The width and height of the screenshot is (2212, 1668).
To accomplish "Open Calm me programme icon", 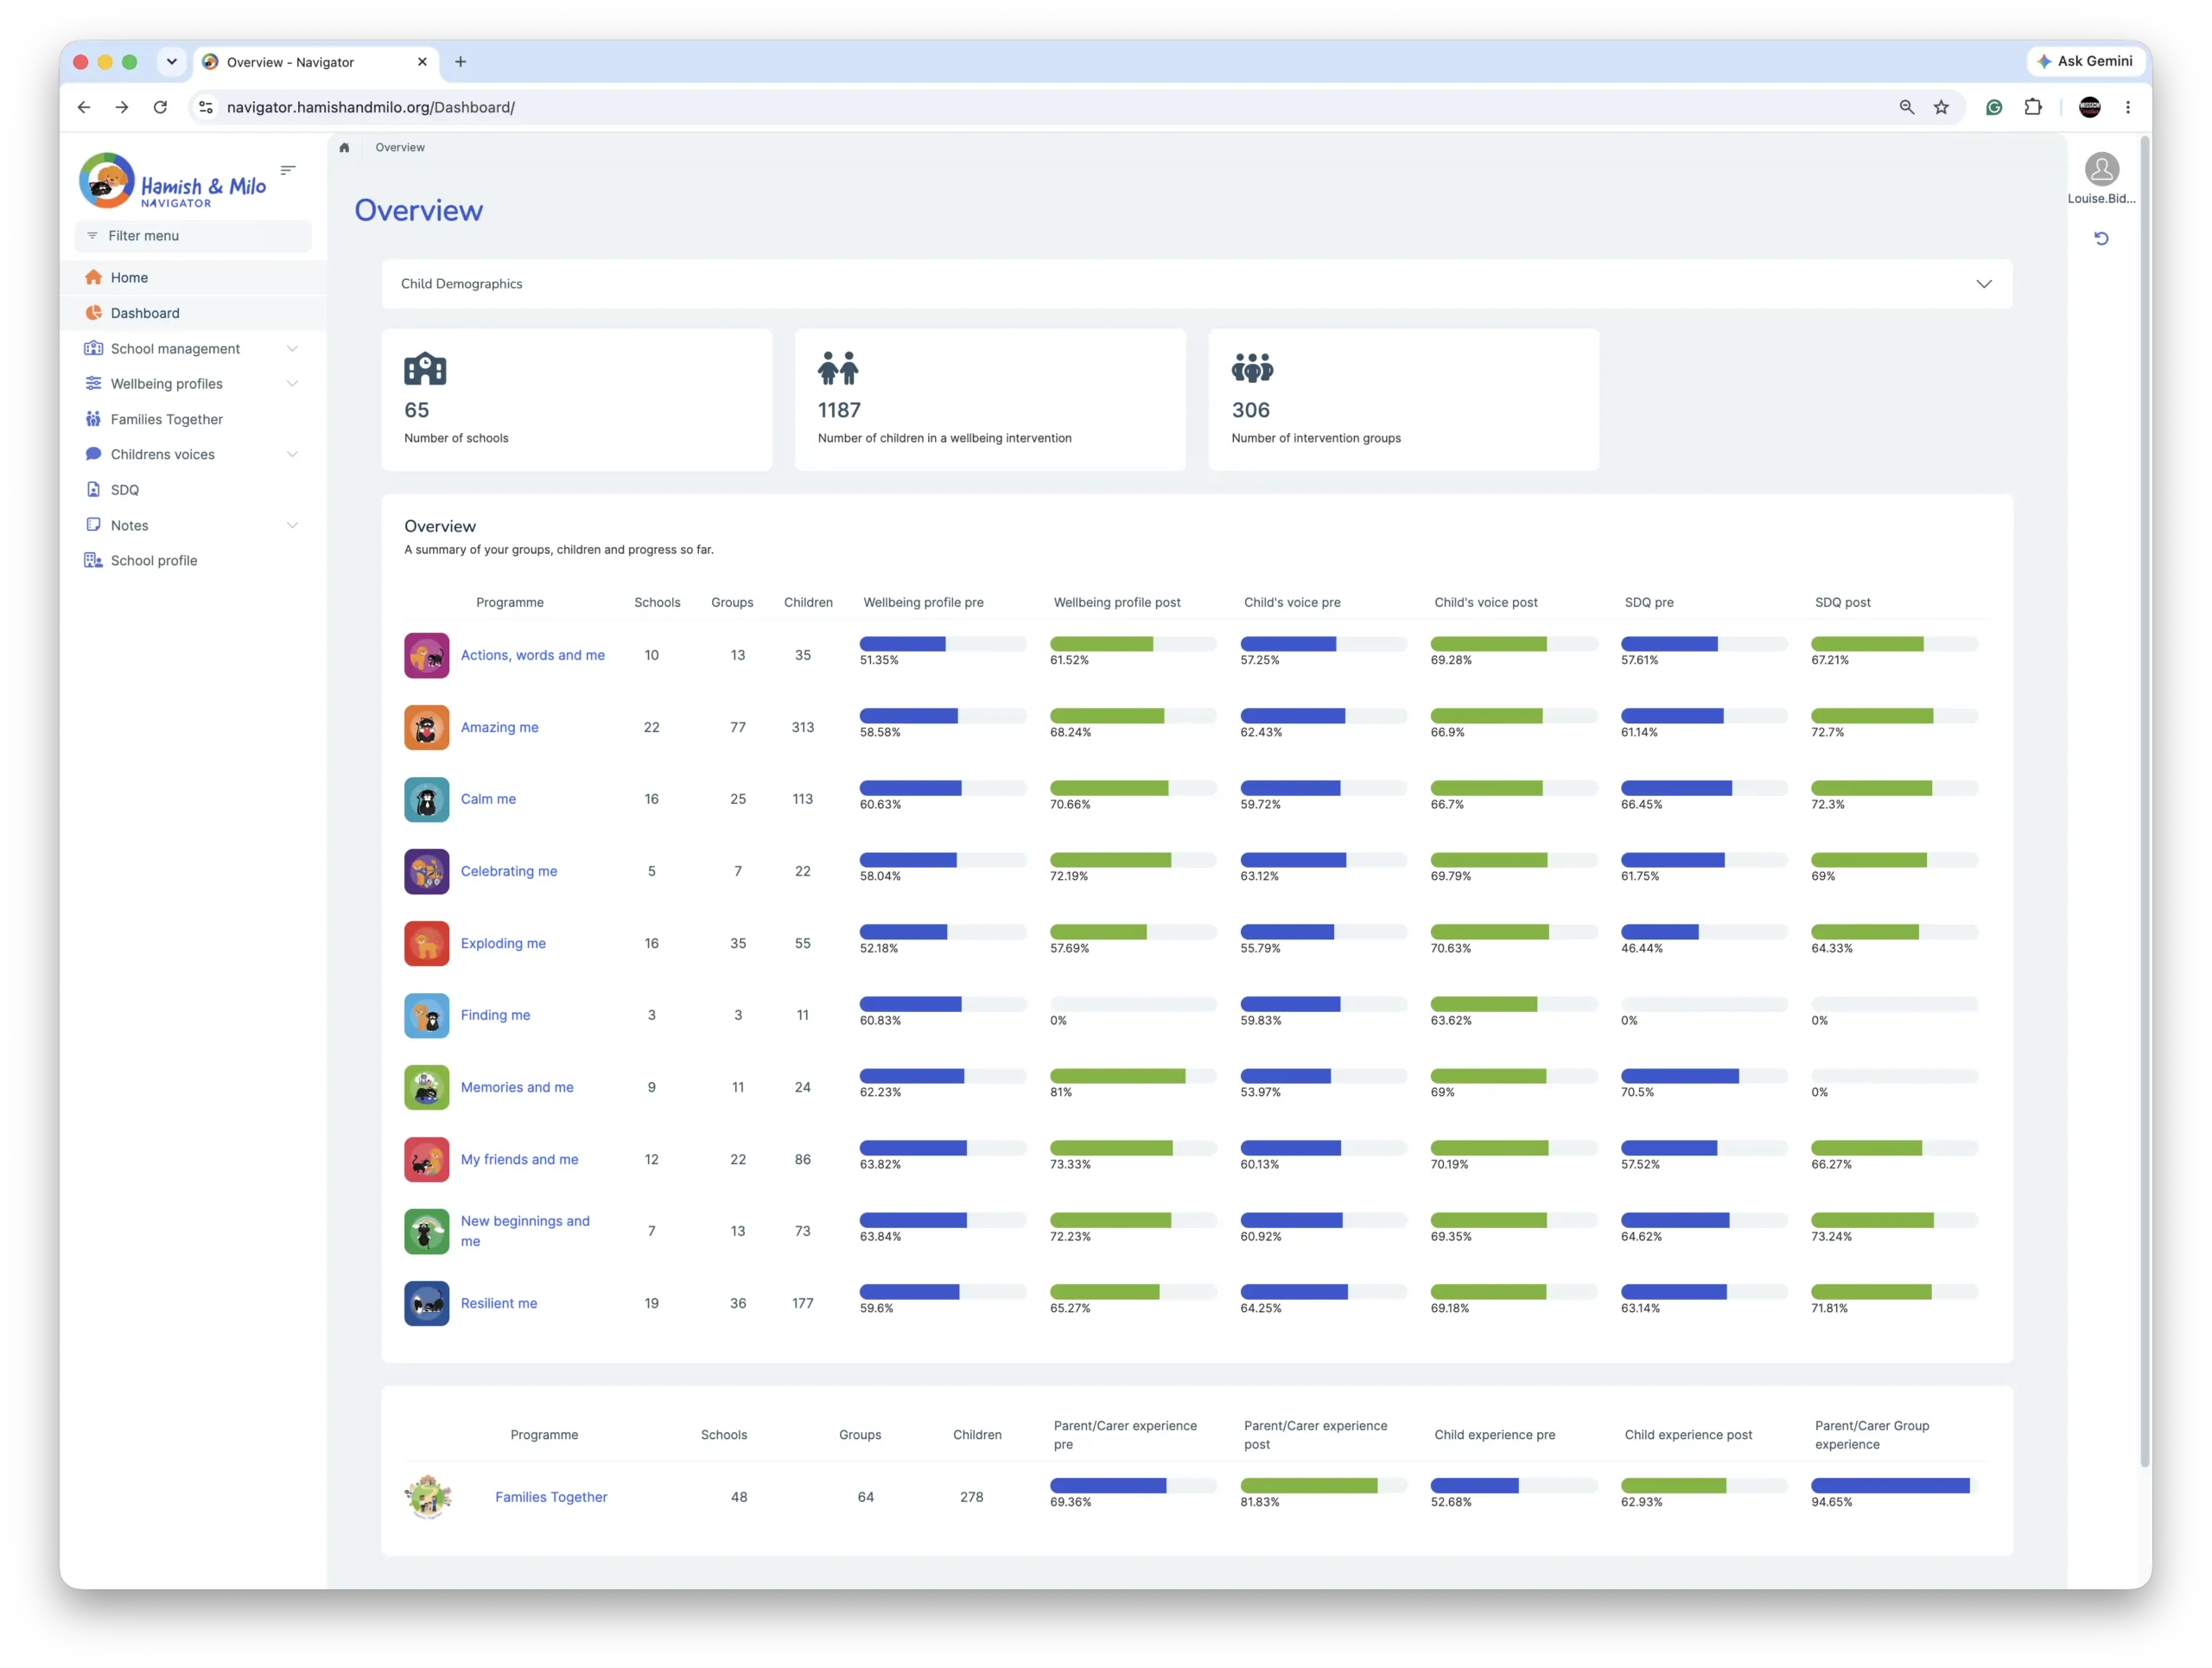I will [426, 799].
